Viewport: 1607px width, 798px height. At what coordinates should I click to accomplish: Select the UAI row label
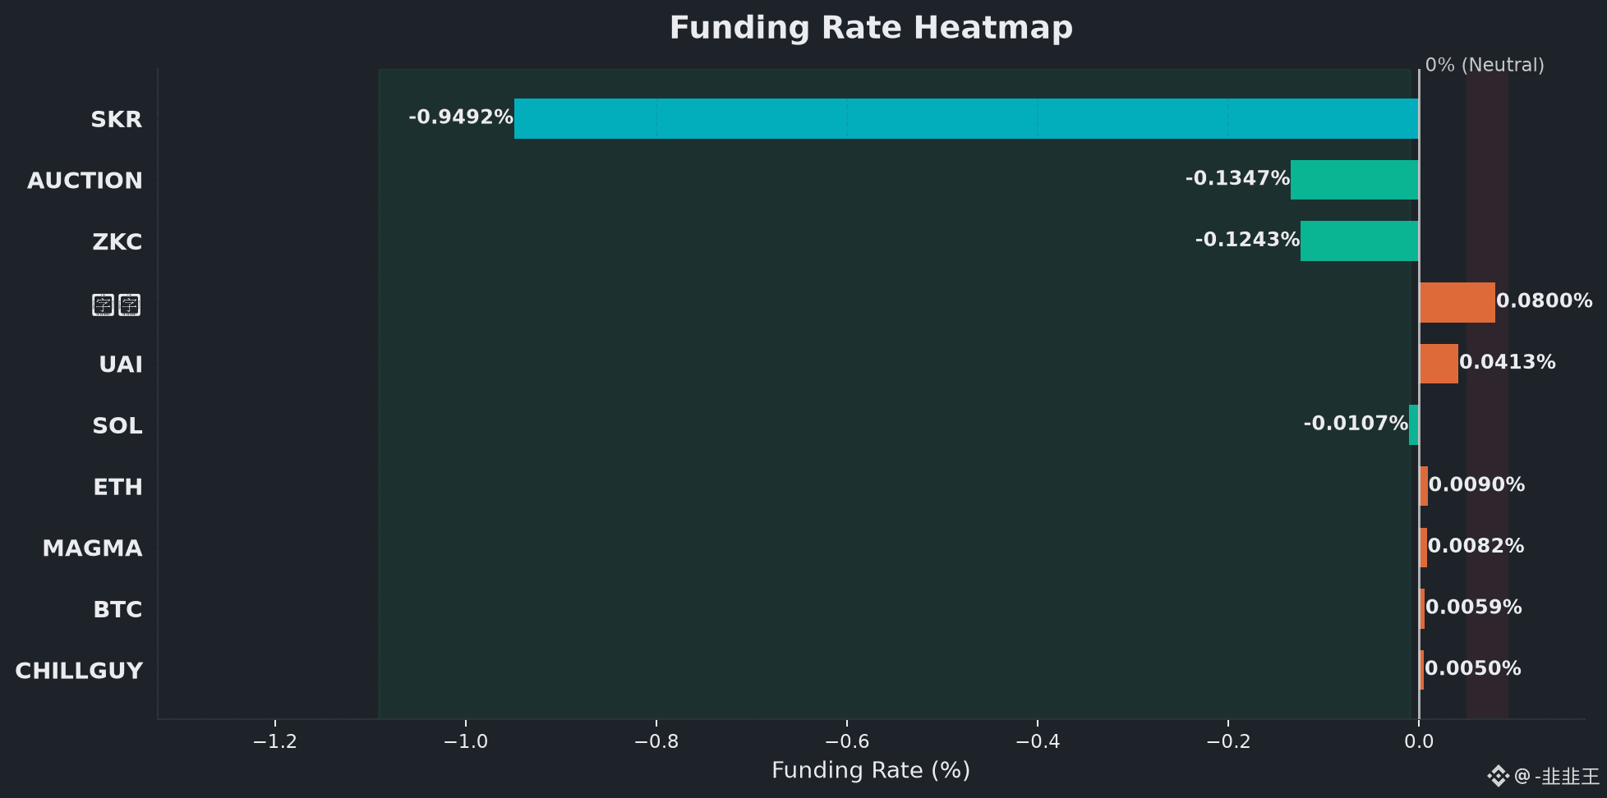[x=121, y=365]
